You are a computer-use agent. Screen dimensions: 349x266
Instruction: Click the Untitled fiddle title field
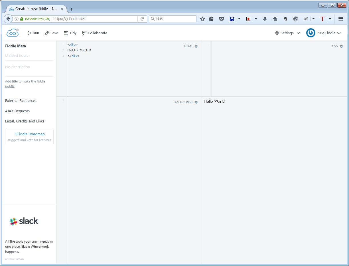29,55
